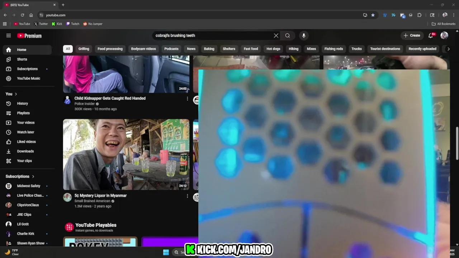Open more options for Child Kidnapper video
Viewport: 459px width, 258px height.
coord(187,99)
